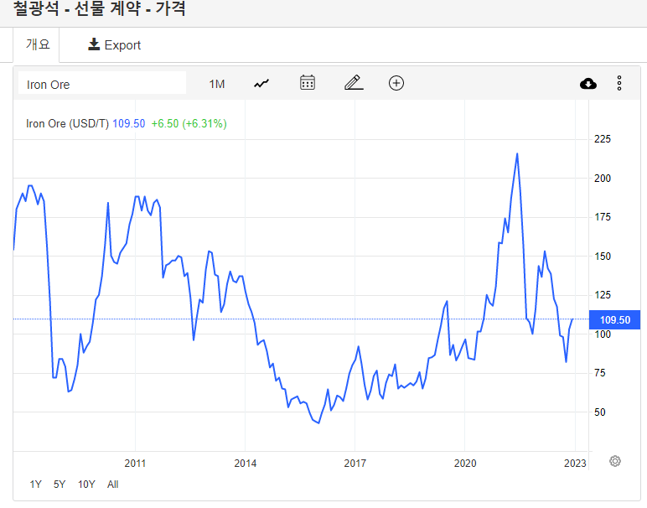Click the +6.50 (+6.31%) change value
This screenshot has width=647, height=508.
pos(189,123)
